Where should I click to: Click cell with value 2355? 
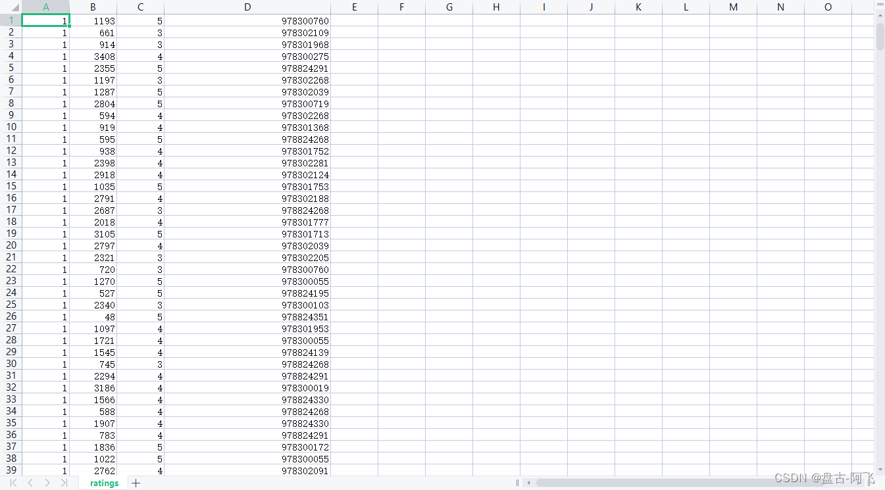point(93,68)
